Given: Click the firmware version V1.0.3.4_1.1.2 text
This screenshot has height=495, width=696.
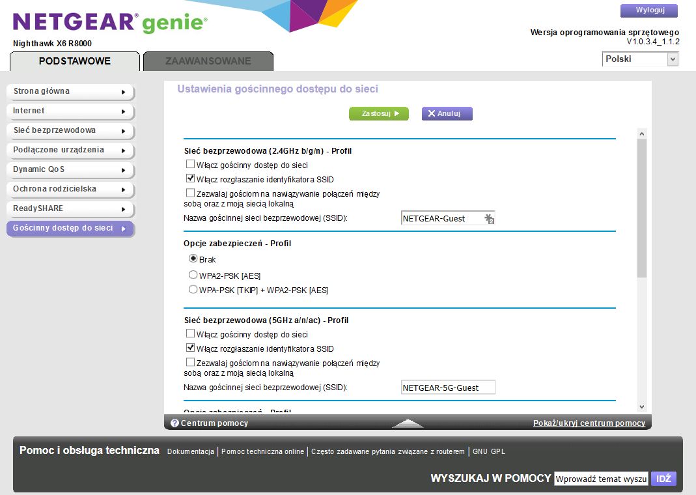Looking at the screenshot, I should (653, 42).
